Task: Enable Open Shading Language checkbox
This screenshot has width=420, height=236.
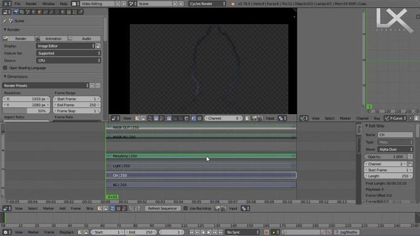Action: tap(5, 68)
